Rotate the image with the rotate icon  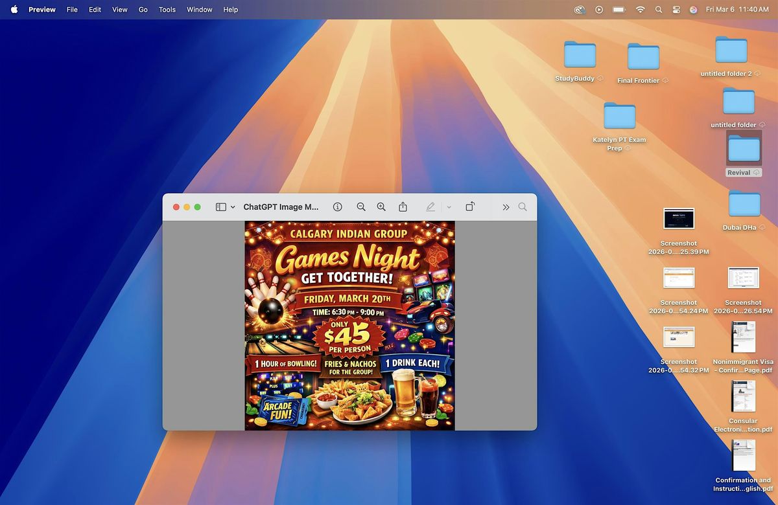coord(470,207)
